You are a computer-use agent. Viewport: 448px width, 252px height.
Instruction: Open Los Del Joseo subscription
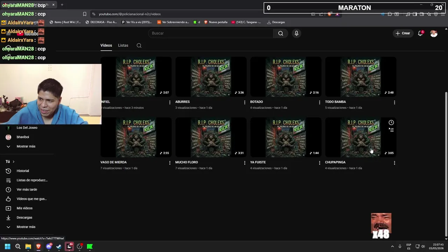(x=27, y=128)
